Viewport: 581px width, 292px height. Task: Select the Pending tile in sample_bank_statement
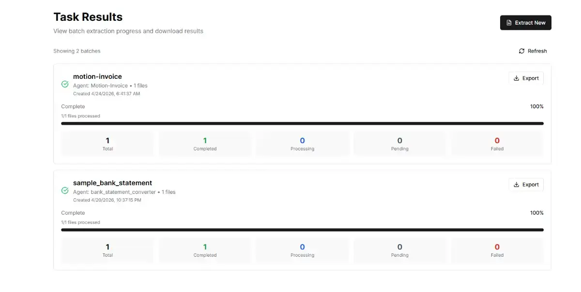click(x=400, y=250)
